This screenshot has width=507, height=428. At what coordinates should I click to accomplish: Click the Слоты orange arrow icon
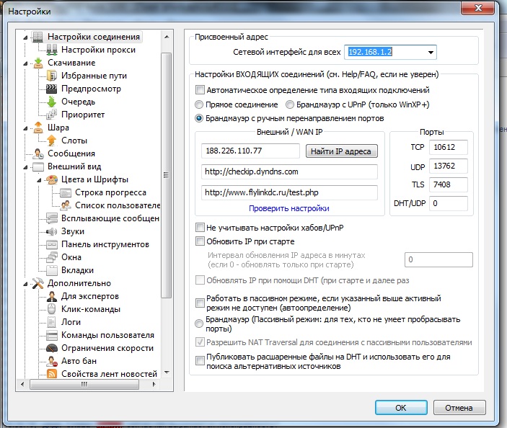point(52,141)
